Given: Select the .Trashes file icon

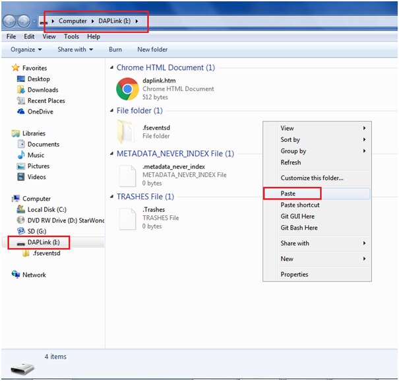Looking at the screenshot, I should [127, 219].
